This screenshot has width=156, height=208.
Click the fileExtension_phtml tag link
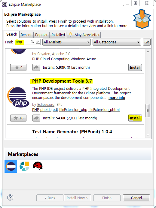tap(104, 110)
